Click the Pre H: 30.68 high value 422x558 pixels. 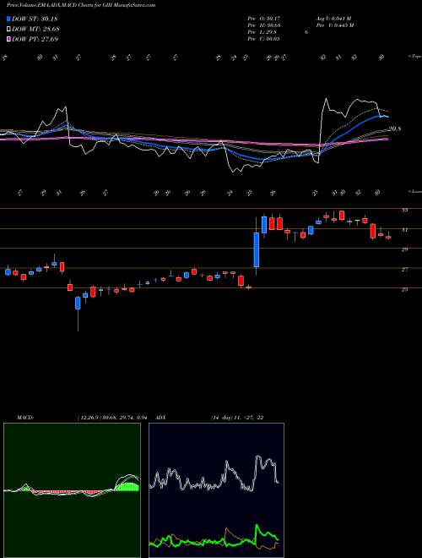(265, 25)
